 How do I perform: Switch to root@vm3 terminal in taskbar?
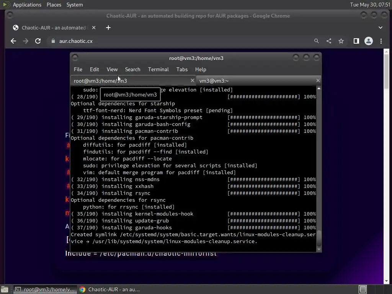45,289
